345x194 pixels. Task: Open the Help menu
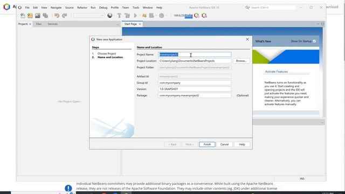click(x=159, y=8)
